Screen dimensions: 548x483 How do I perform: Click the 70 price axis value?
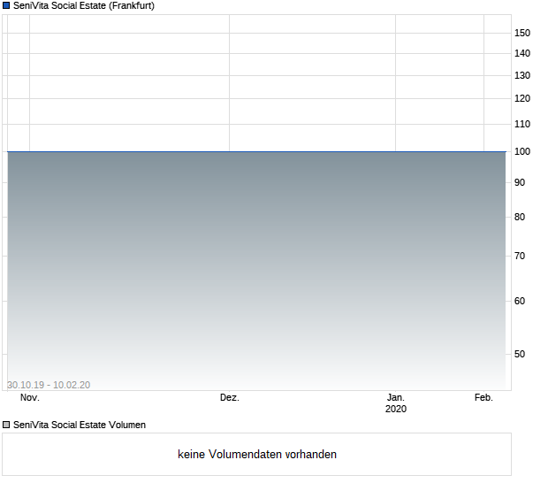coord(520,256)
